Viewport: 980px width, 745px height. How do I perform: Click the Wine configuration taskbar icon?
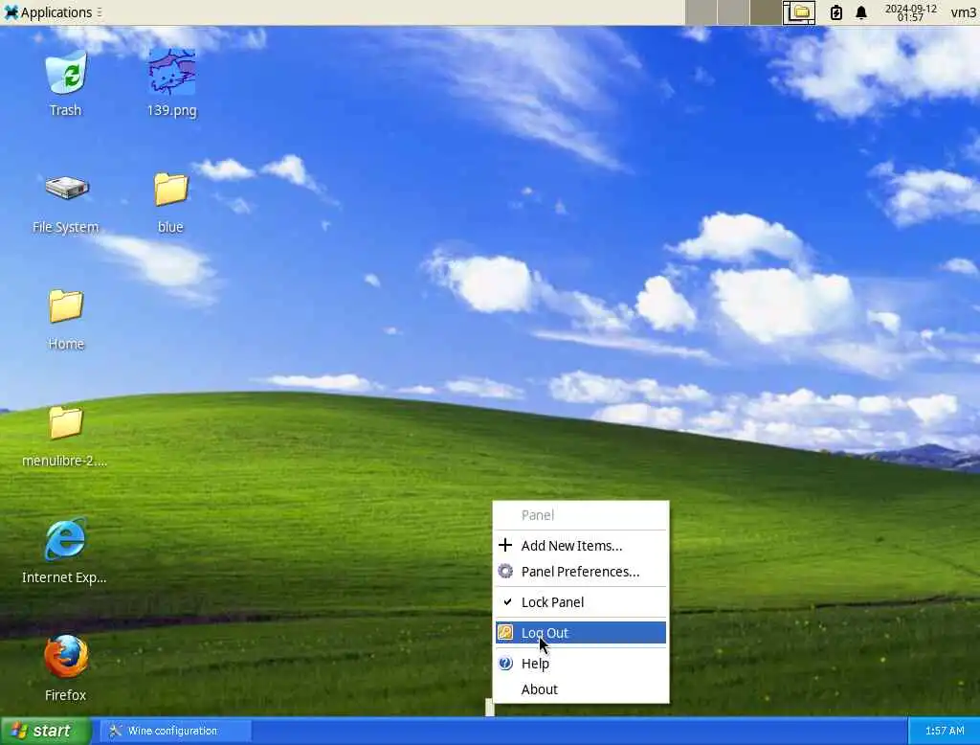click(115, 731)
